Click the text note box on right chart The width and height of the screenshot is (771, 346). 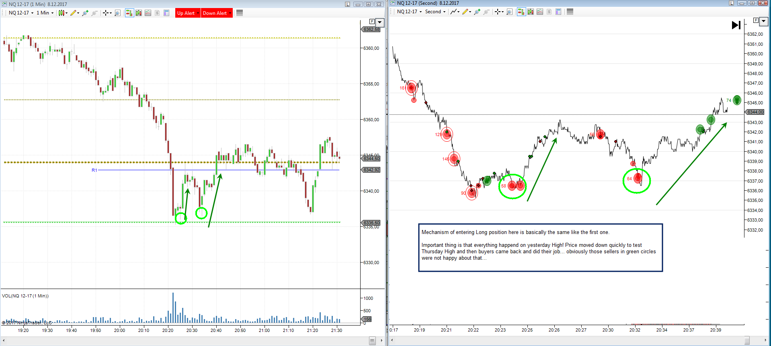[x=540, y=248]
